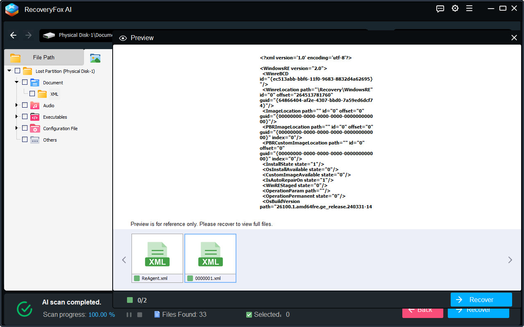Viewport: 524px width, 327px height.
Task: Click Recover in the Preview panel
Action: click(x=481, y=300)
